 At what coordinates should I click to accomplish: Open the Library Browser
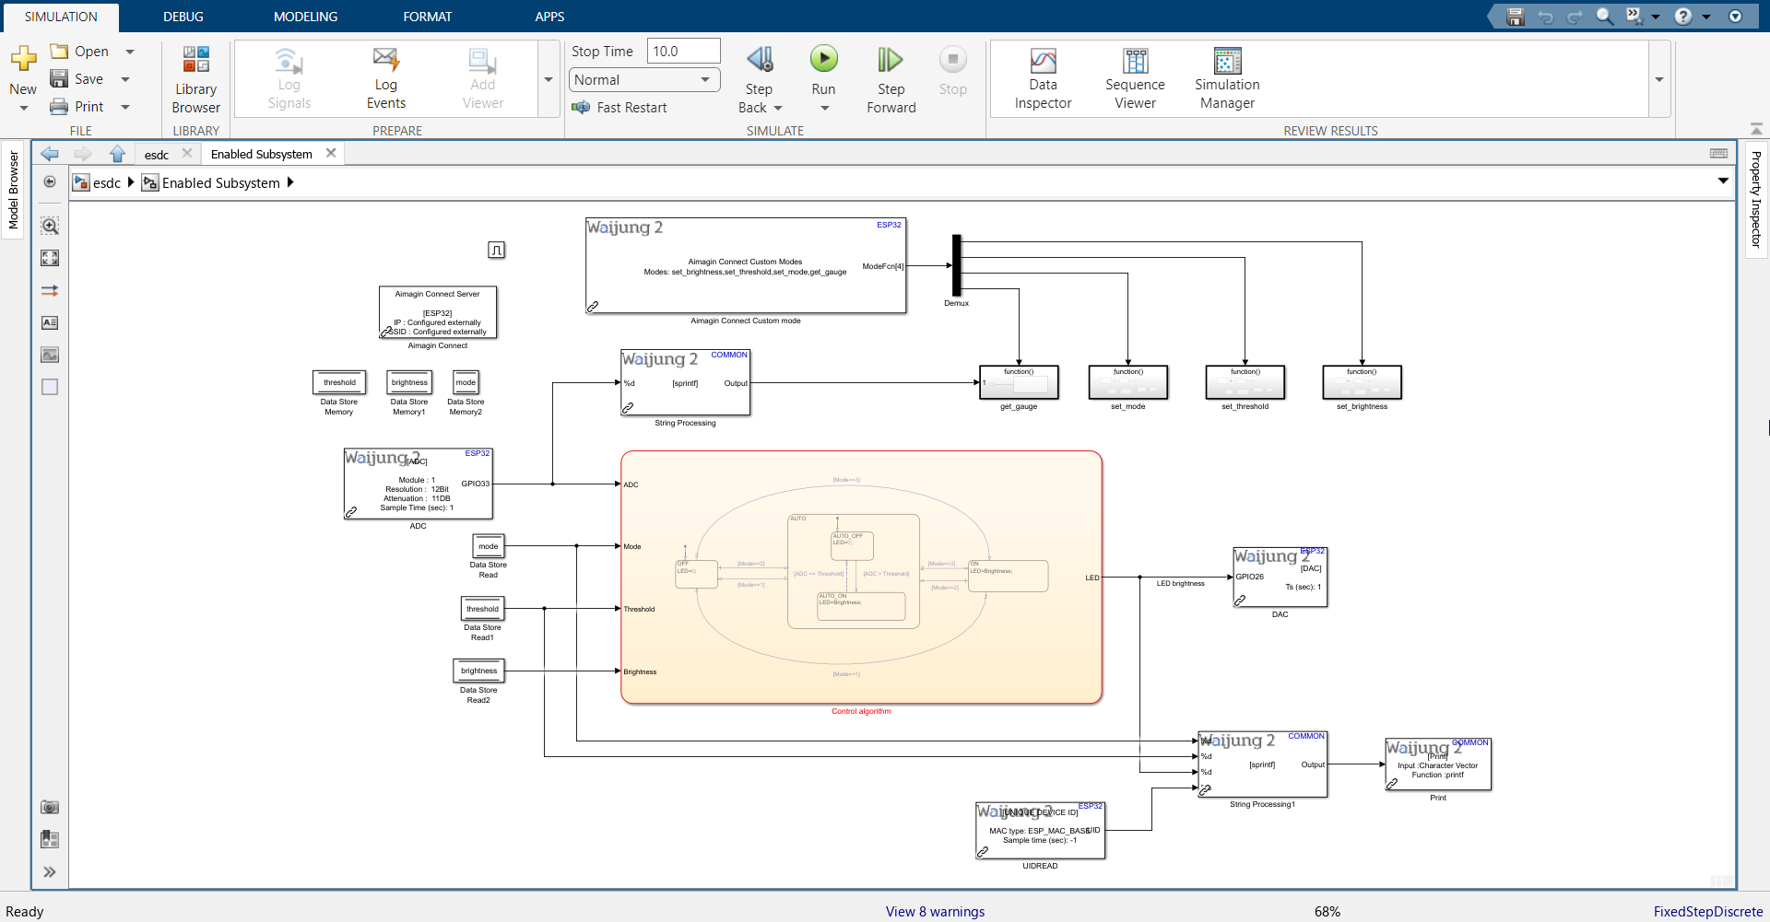click(x=195, y=80)
